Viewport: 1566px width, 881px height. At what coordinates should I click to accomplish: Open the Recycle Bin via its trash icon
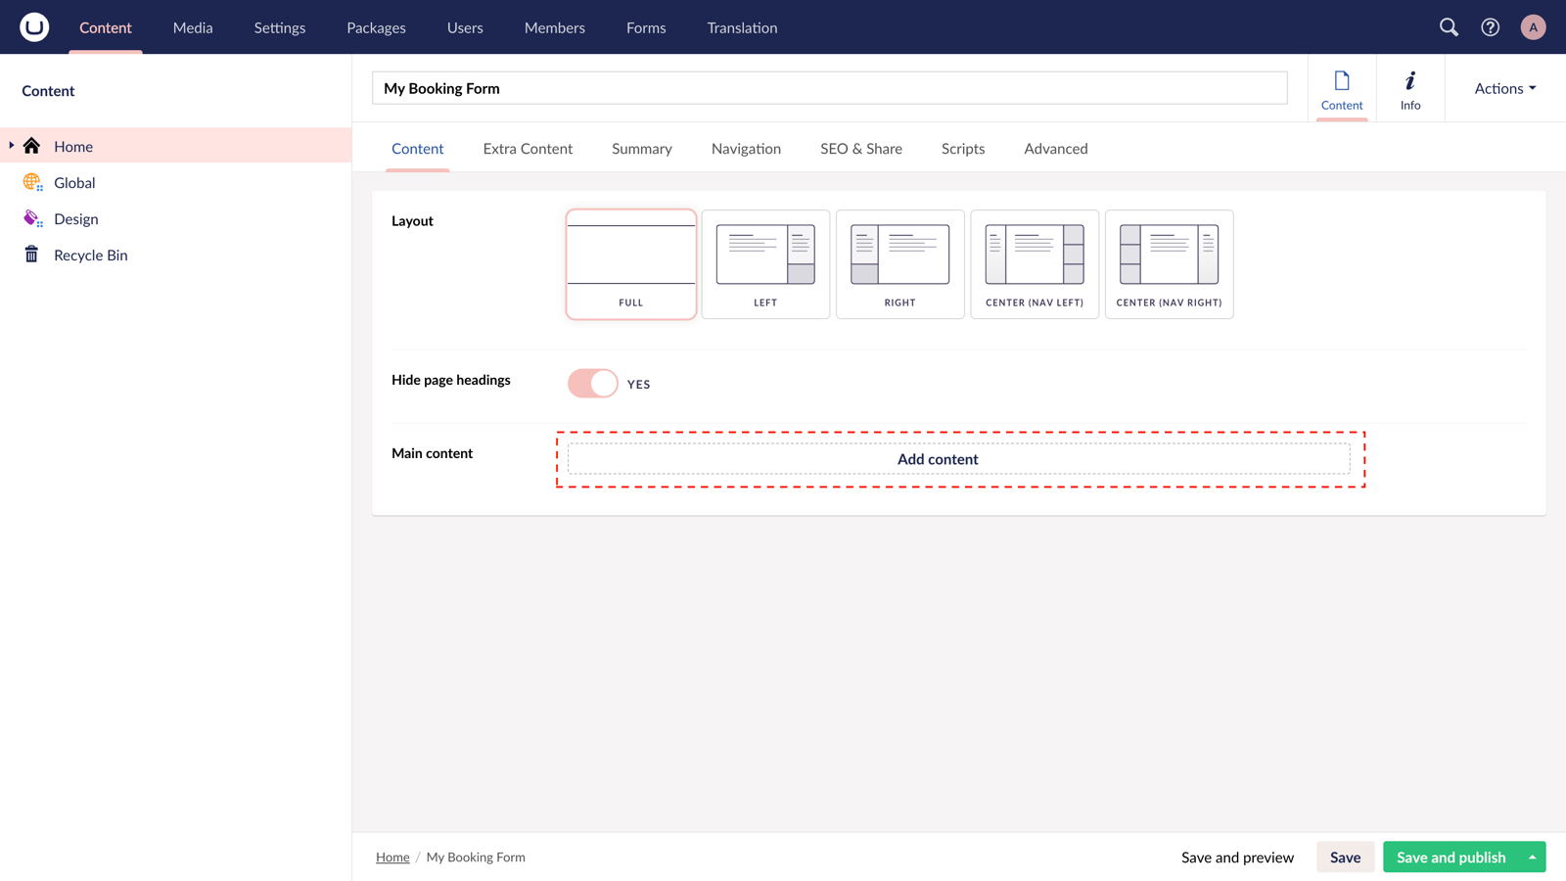tap(32, 255)
